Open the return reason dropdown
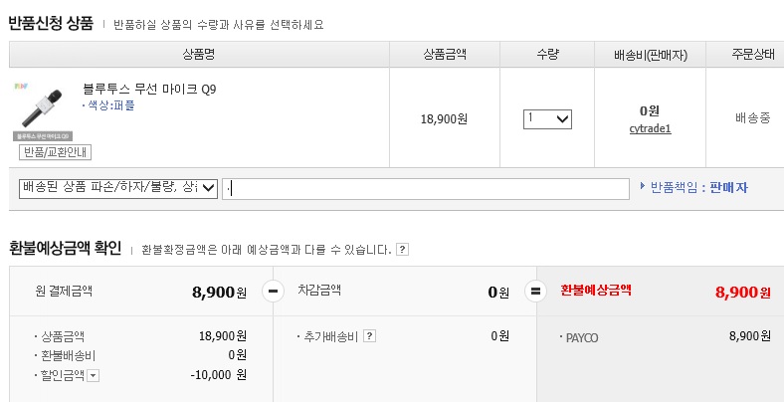This screenshot has height=402, width=784. click(118, 188)
